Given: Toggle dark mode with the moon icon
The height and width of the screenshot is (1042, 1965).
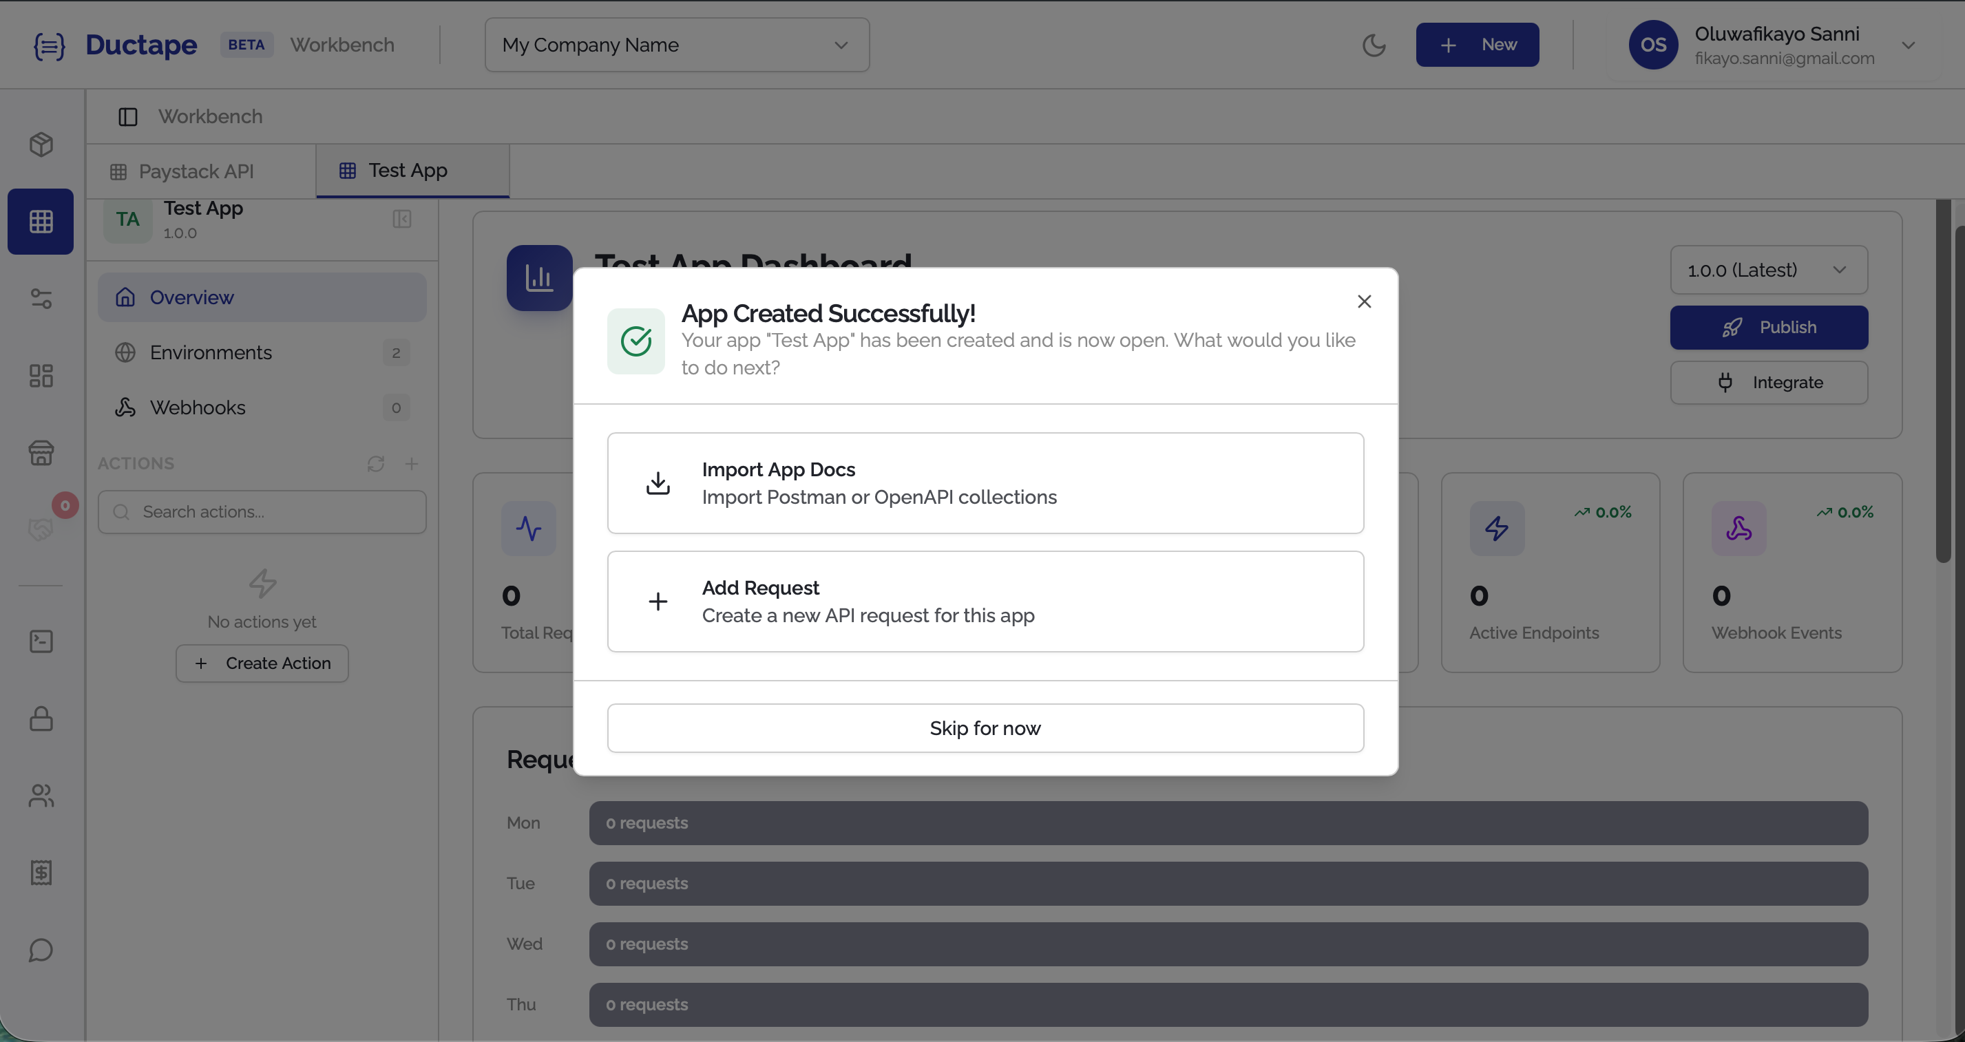Looking at the screenshot, I should (1374, 44).
